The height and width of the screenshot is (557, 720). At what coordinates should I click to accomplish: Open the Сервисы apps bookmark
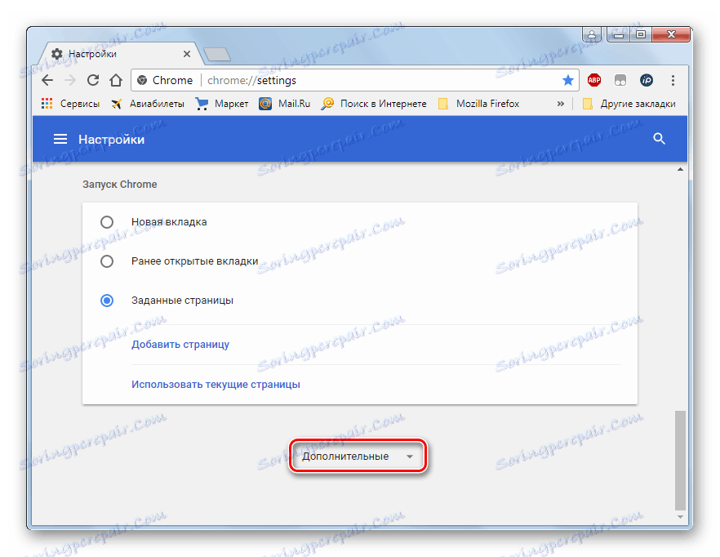coord(70,104)
